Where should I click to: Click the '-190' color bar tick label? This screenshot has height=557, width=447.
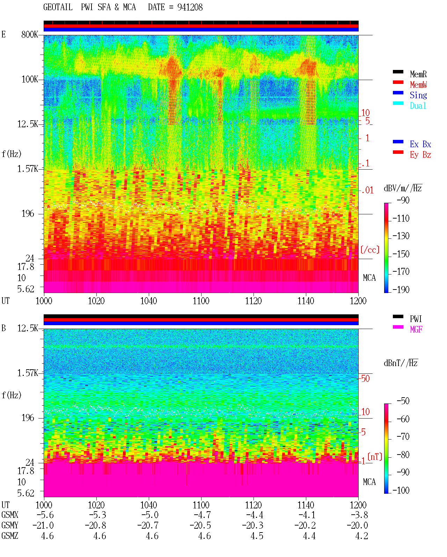(401, 290)
